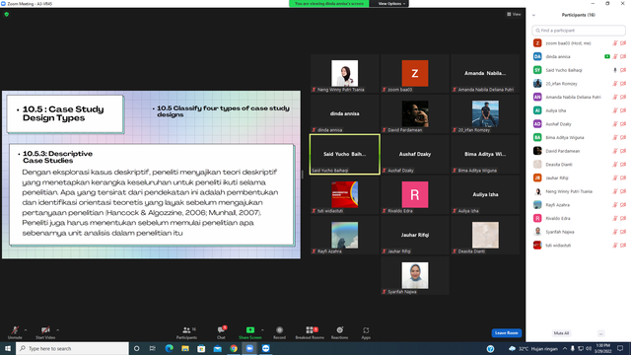Image resolution: width=631 pixels, height=355 pixels.
Task: Switch to the active Zoom taskbar icon
Action: 249,348
